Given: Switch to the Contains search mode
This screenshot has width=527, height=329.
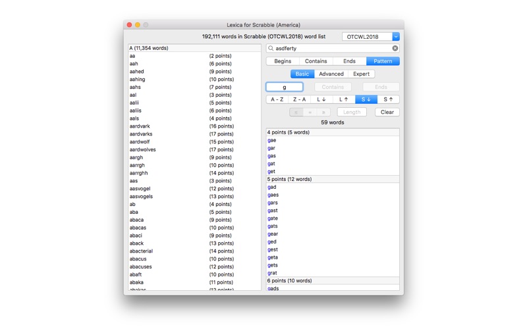Looking at the screenshot, I should [316, 61].
